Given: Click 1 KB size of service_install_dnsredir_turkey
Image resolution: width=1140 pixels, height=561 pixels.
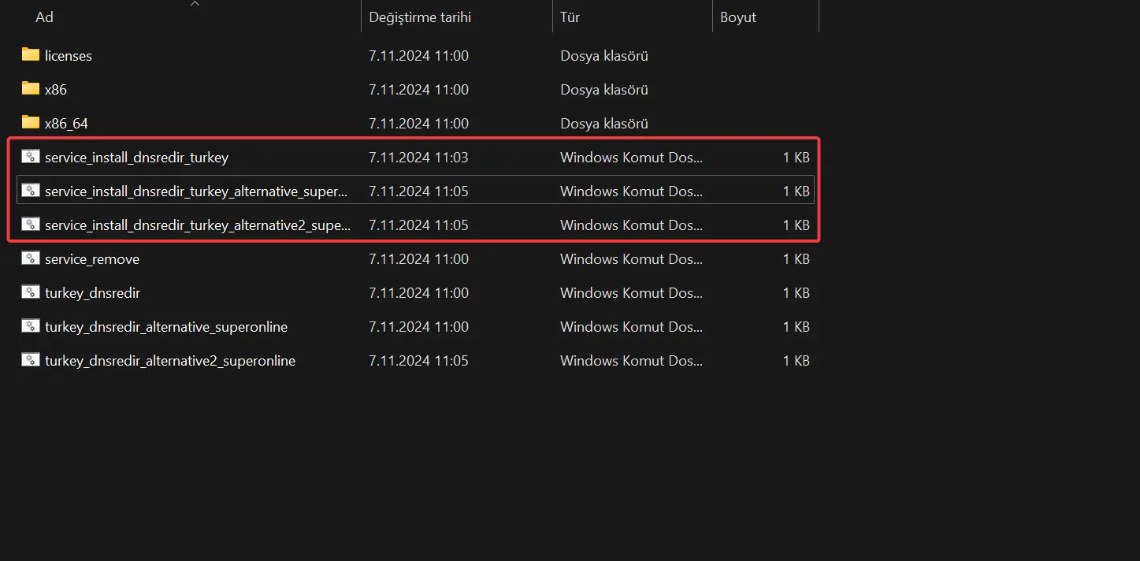Looking at the screenshot, I should [x=797, y=158].
